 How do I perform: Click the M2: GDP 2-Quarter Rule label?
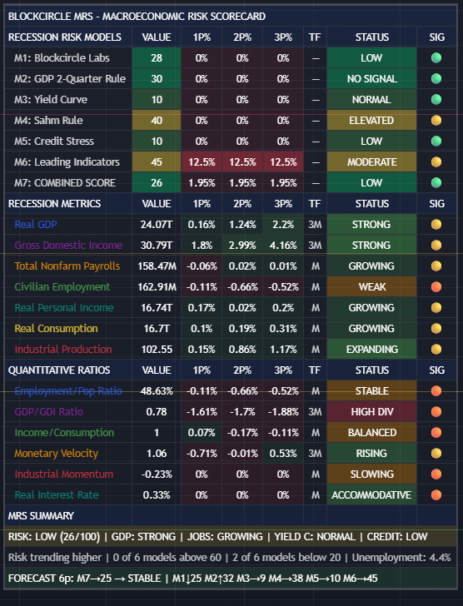click(70, 79)
